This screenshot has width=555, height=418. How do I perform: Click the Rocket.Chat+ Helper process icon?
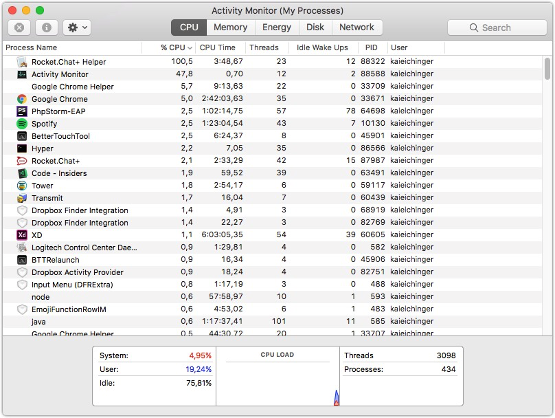point(22,62)
